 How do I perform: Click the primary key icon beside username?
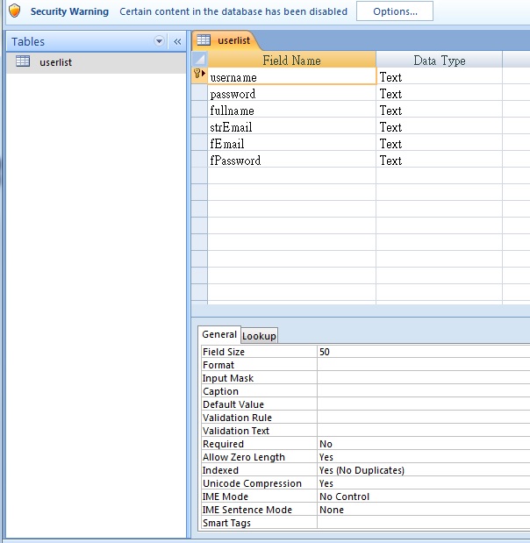click(199, 76)
